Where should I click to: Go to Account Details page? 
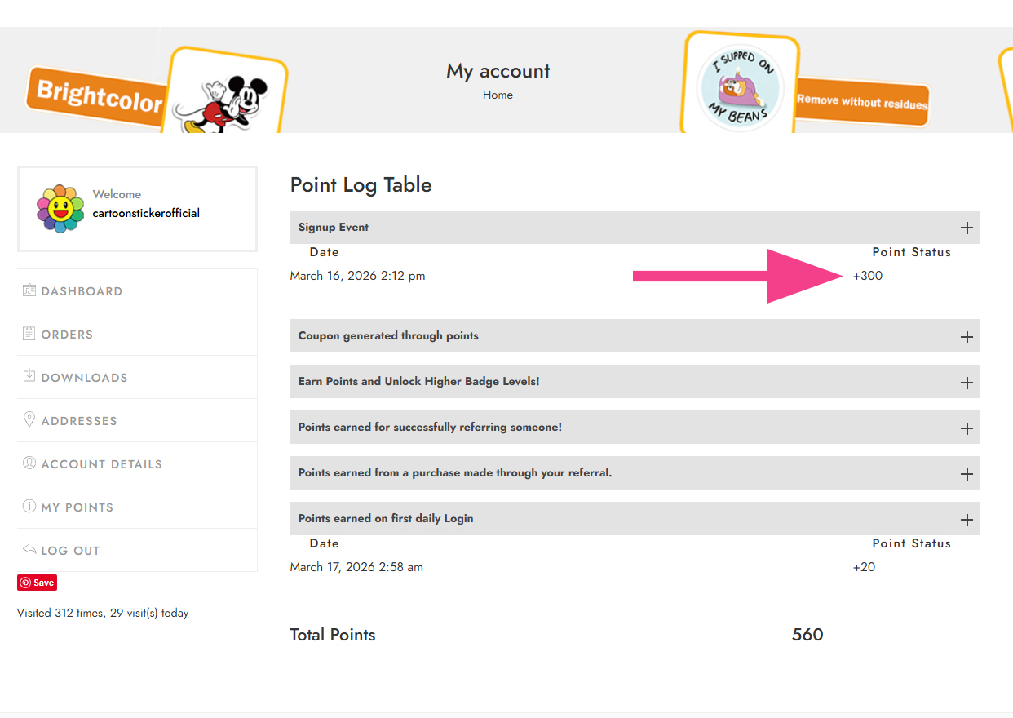tap(101, 464)
